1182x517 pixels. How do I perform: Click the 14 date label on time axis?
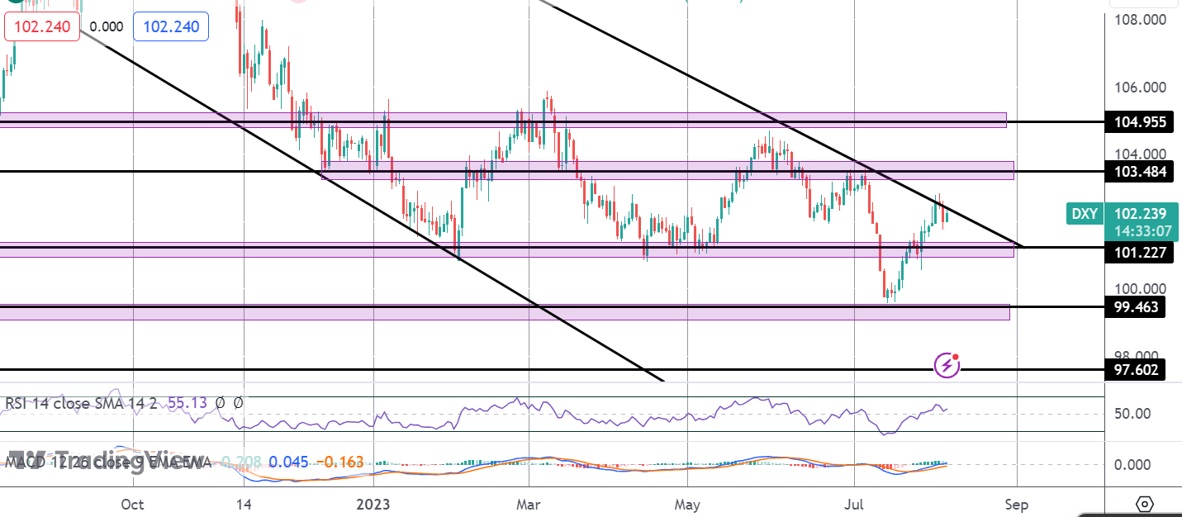pyautogui.click(x=244, y=504)
